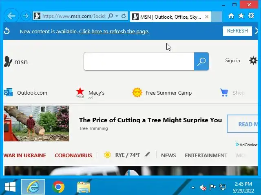
Task: Click the READ MORE ad button
Action: (x=242, y=123)
